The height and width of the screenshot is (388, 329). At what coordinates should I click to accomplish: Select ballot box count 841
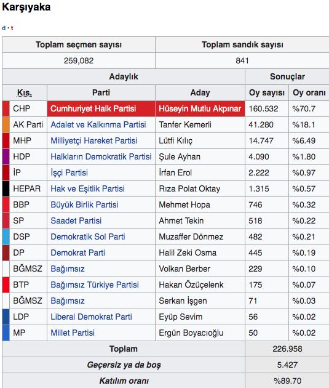coord(242,60)
